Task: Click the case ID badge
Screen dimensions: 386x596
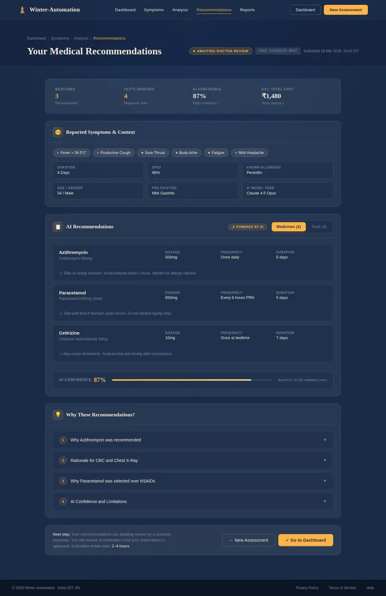Action: [x=278, y=51]
